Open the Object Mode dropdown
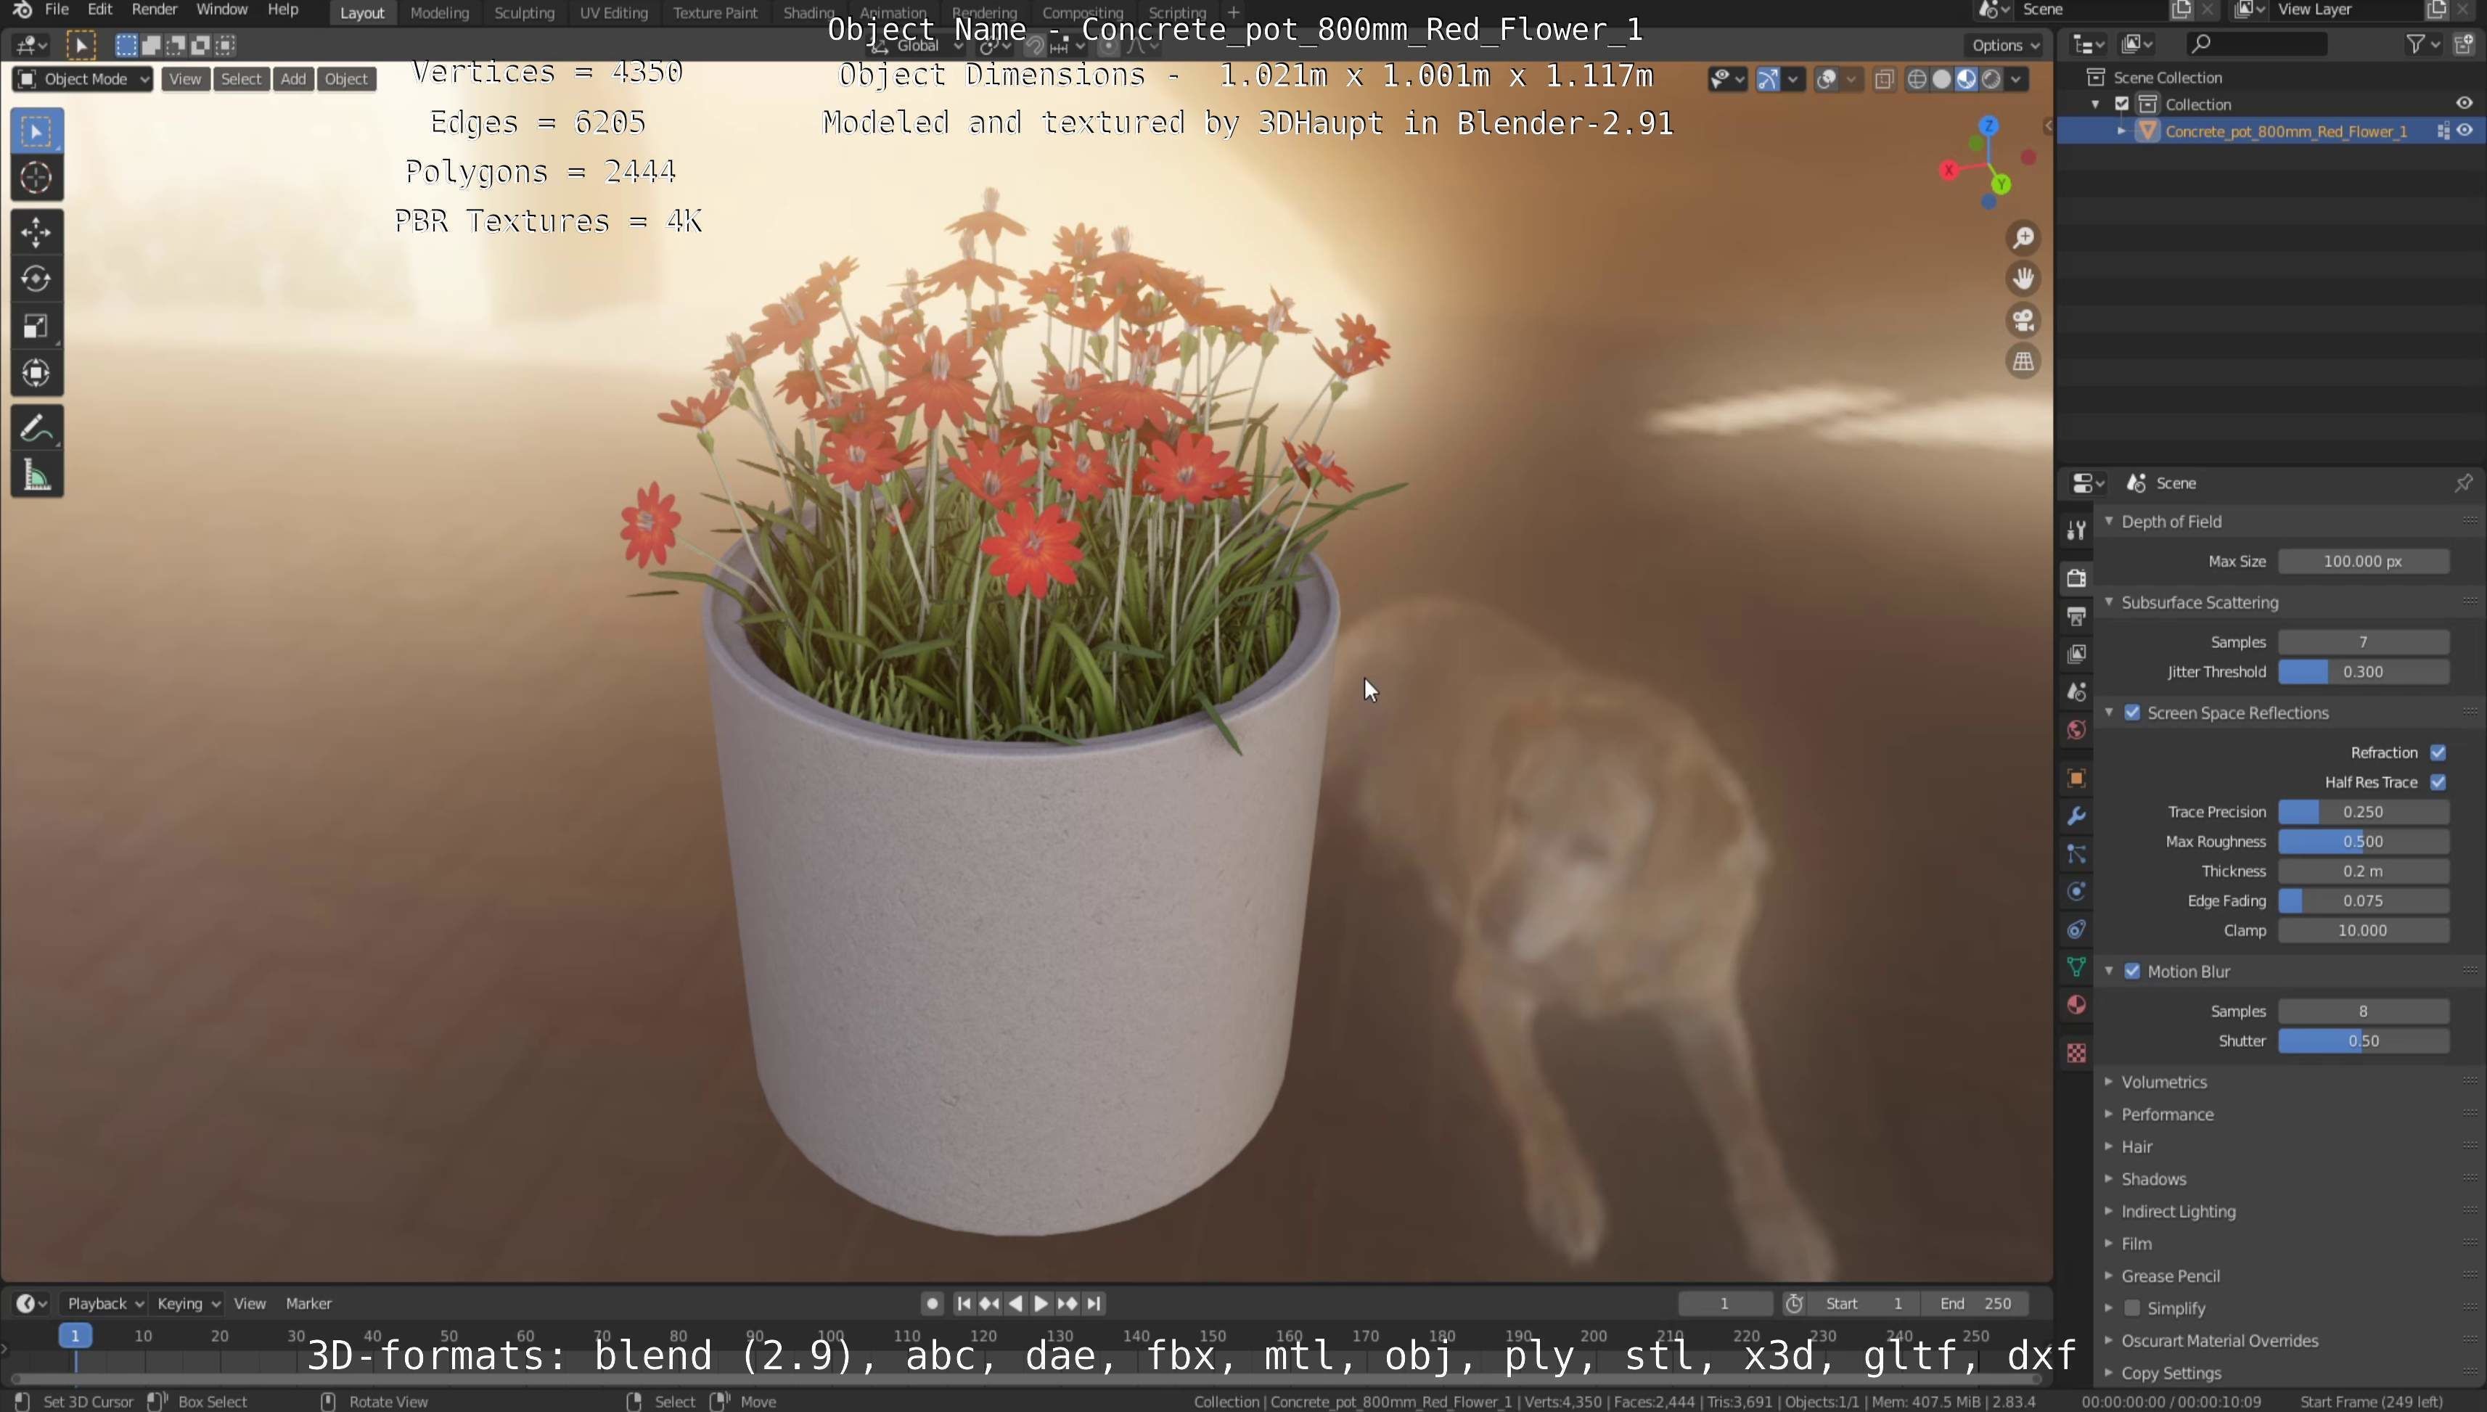 tap(83, 80)
